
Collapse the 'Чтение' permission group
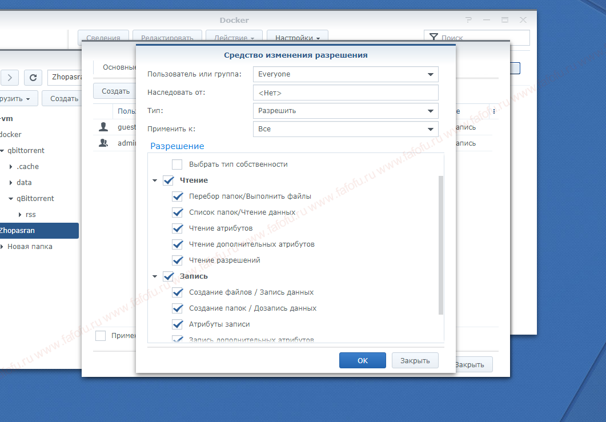[155, 180]
